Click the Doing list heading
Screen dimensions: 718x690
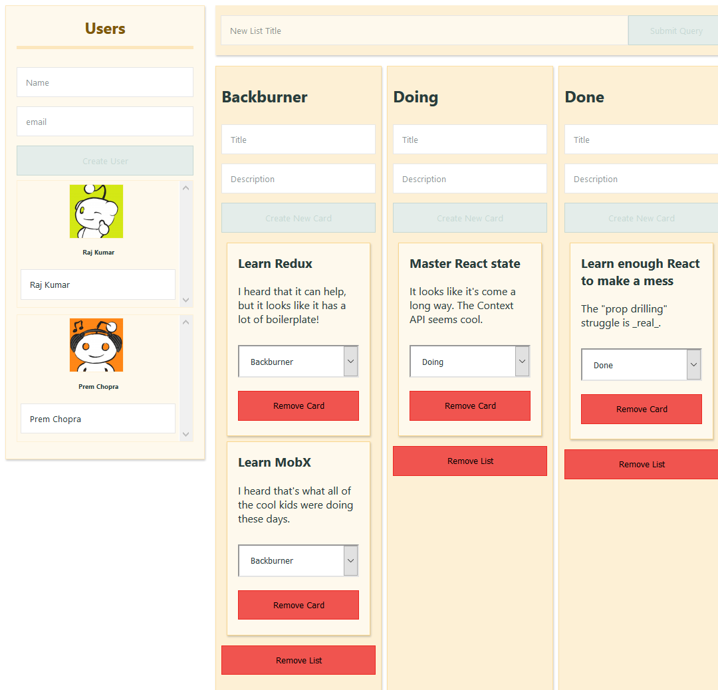[x=416, y=97]
